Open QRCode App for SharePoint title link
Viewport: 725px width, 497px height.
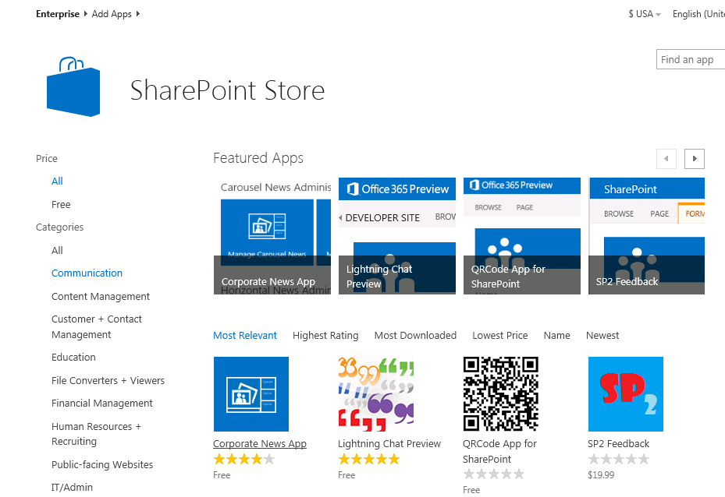click(x=499, y=451)
